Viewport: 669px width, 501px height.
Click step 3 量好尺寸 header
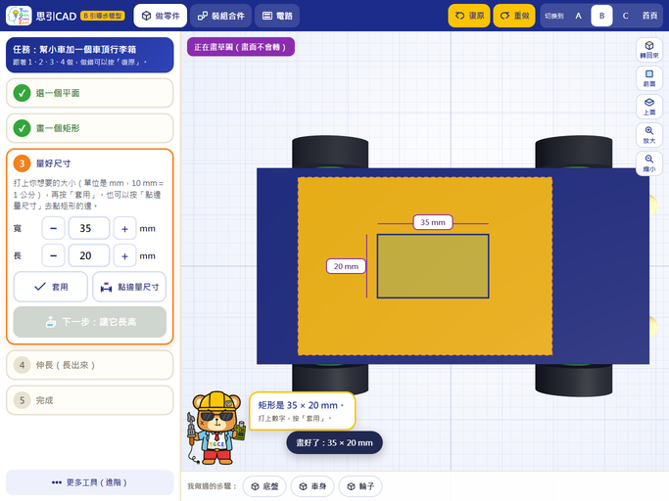pos(89,163)
